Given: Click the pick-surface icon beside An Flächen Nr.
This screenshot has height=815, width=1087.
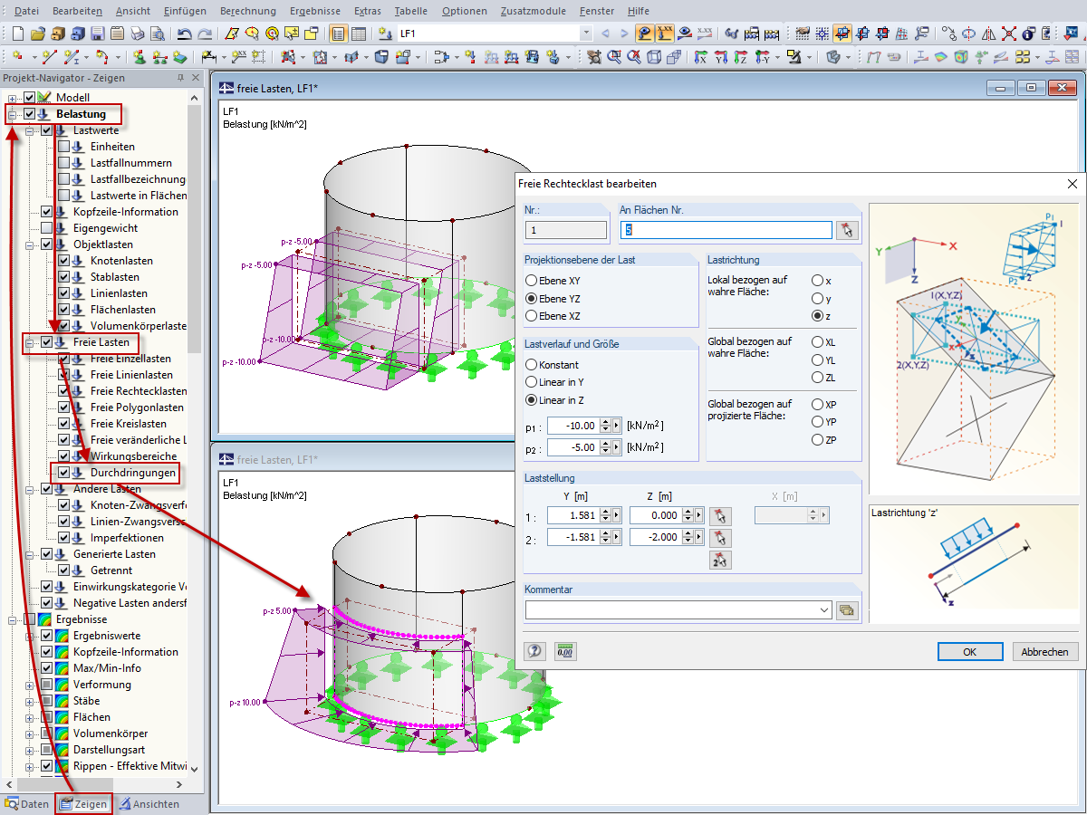Looking at the screenshot, I should (847, 230).
